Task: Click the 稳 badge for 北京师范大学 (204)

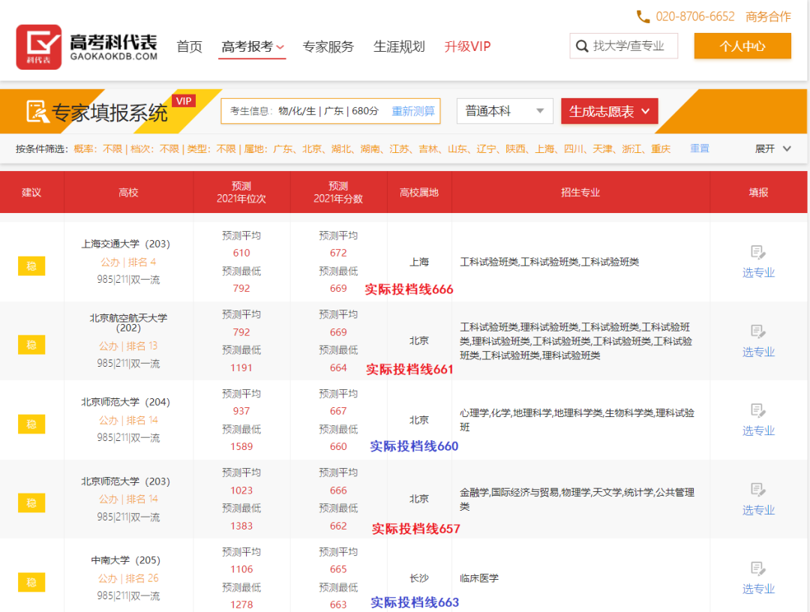Action: [x=31, y=424]
